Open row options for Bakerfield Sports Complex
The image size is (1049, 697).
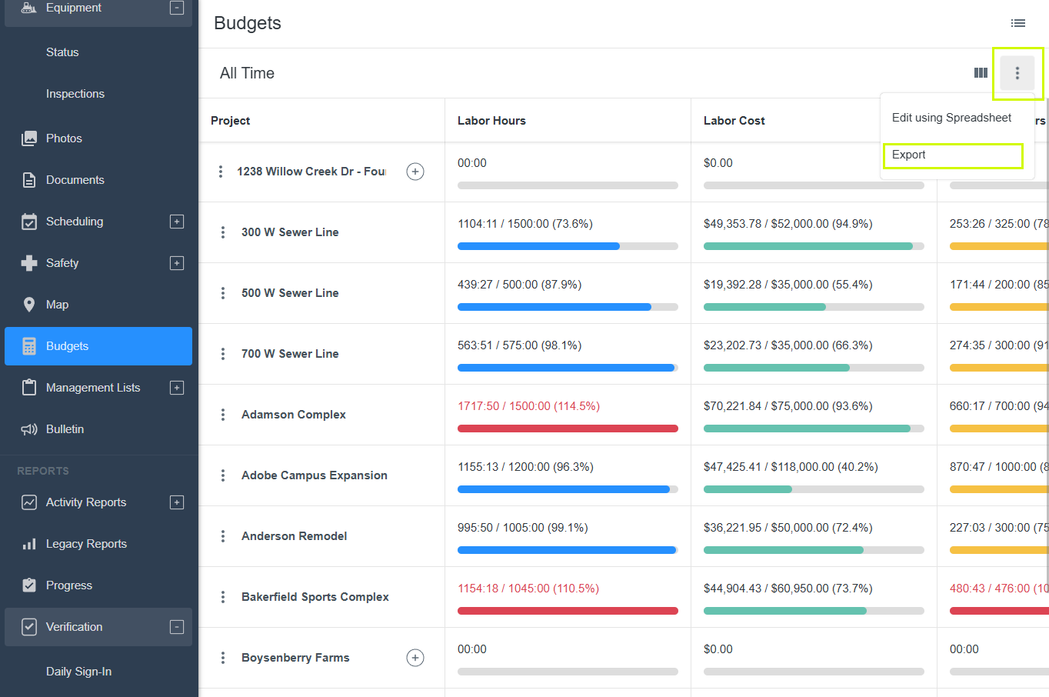(x=223, y=597)
